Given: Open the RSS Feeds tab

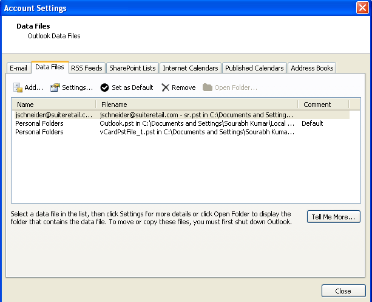Looking at the screenshot, I should click(87, 68).
